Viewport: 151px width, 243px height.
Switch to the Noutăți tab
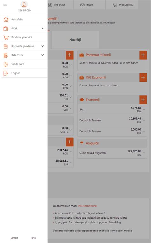point(75,40)
